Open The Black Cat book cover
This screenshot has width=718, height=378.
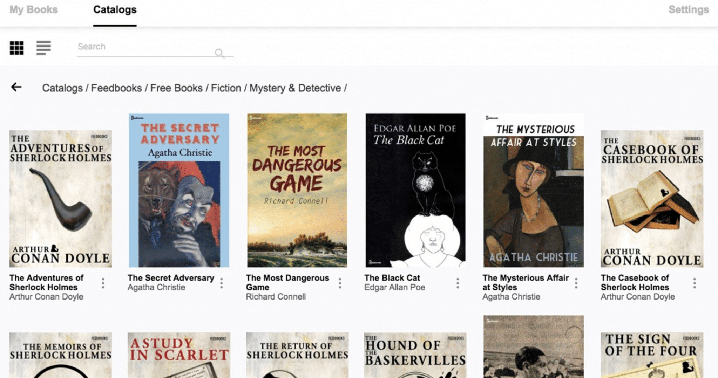pos(415,190)
